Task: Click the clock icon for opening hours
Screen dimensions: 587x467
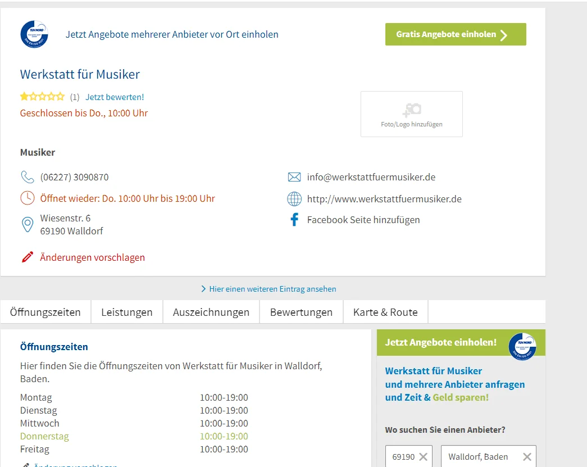Action: pyautogui.click(x=27, y=198)
